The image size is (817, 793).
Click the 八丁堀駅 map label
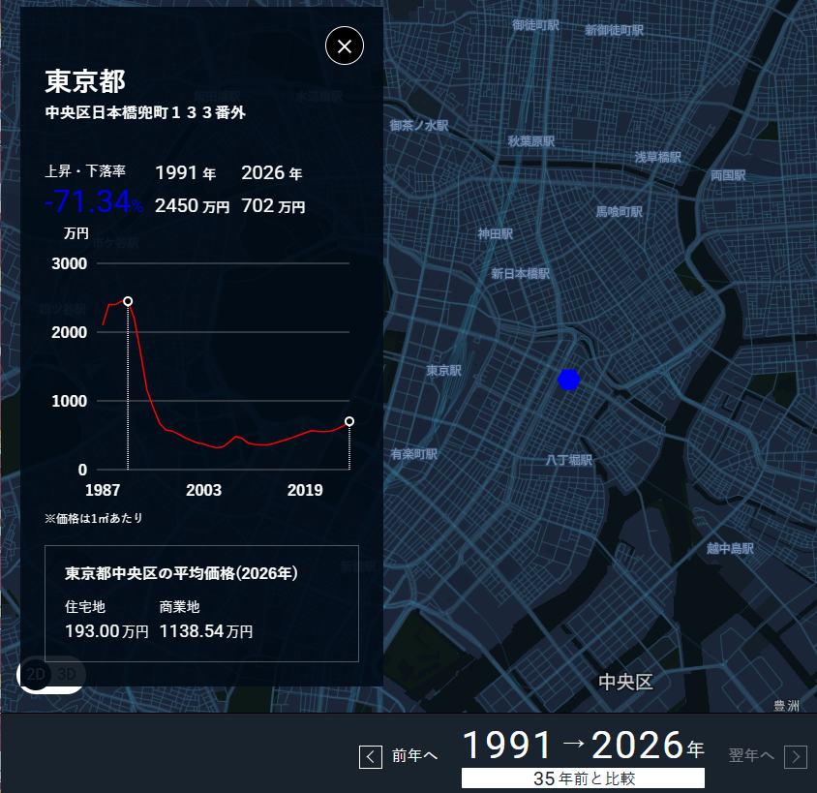(x=568, y=460)
